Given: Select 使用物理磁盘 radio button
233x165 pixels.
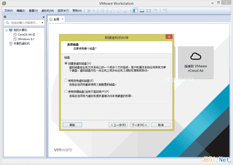Looking at the screenshot, I should 66,92.
